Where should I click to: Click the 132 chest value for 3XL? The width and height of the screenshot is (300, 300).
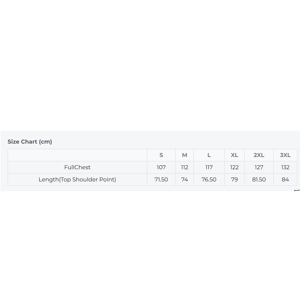(285, 167)
